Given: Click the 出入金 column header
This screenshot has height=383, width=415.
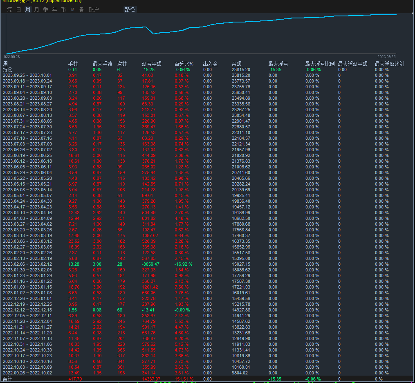Looking at the screenshot, I should (x=211, y=64).
